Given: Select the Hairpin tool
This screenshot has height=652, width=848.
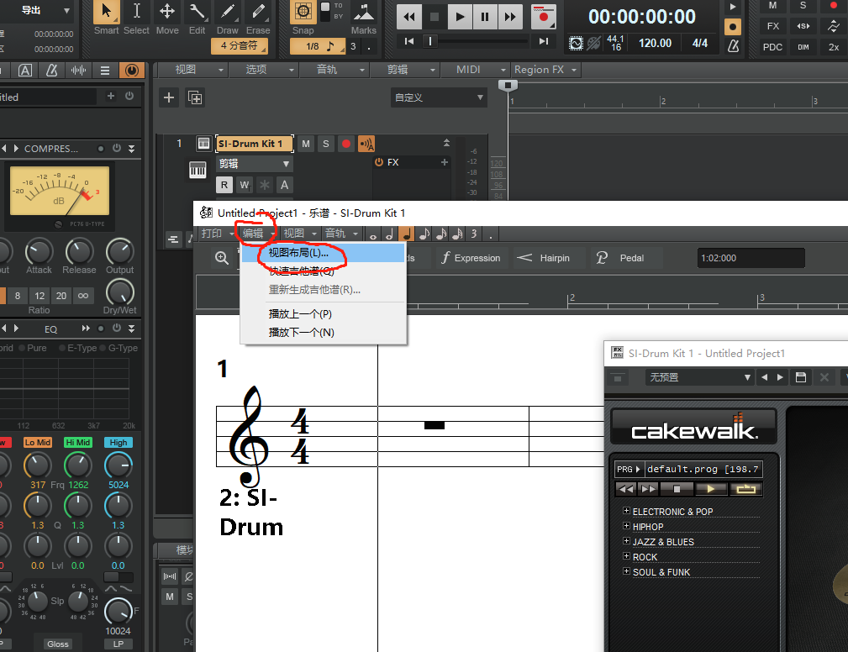Looking at the screenshot, I should coord(548,259).
